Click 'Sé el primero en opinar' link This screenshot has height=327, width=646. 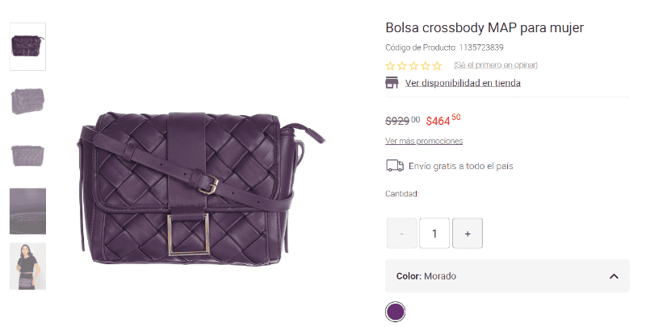coord(495,65)
